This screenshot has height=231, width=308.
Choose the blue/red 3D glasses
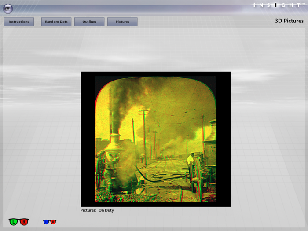50,222
